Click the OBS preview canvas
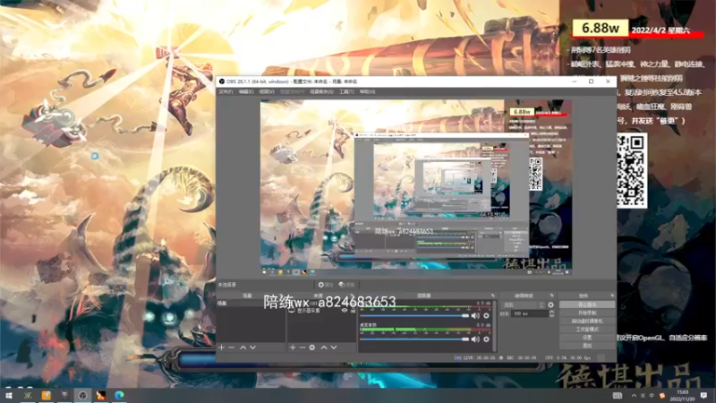 point(416,187)
